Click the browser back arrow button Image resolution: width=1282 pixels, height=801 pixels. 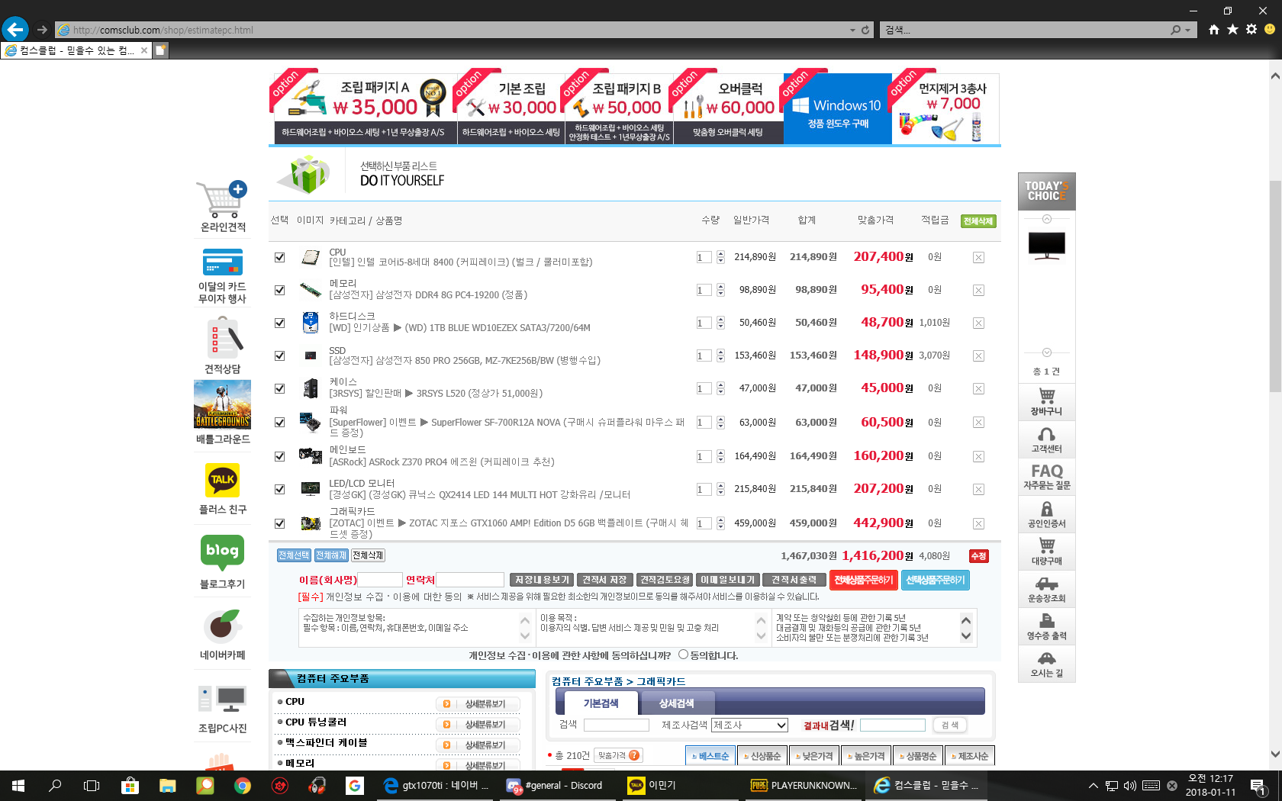[14, 29]
